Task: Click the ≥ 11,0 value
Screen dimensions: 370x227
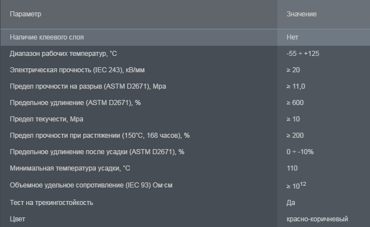Action: click(x=295, y=86)
